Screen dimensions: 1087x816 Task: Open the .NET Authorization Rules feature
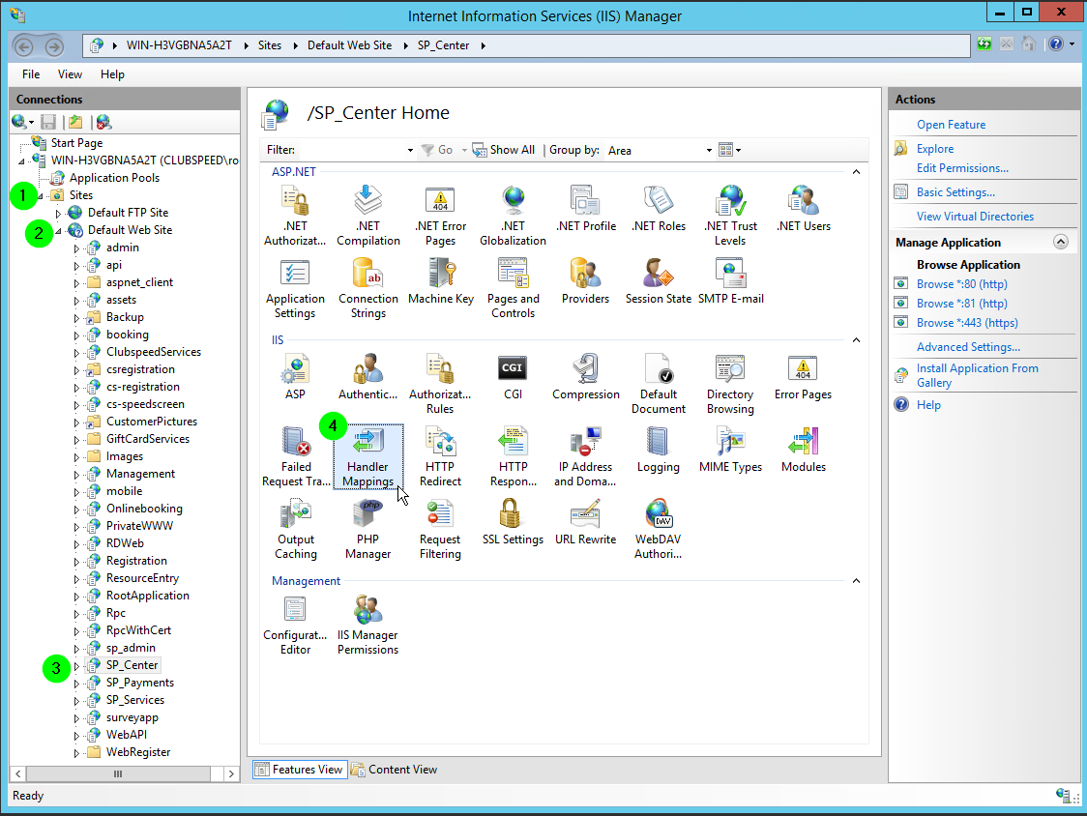click(295, 216)
